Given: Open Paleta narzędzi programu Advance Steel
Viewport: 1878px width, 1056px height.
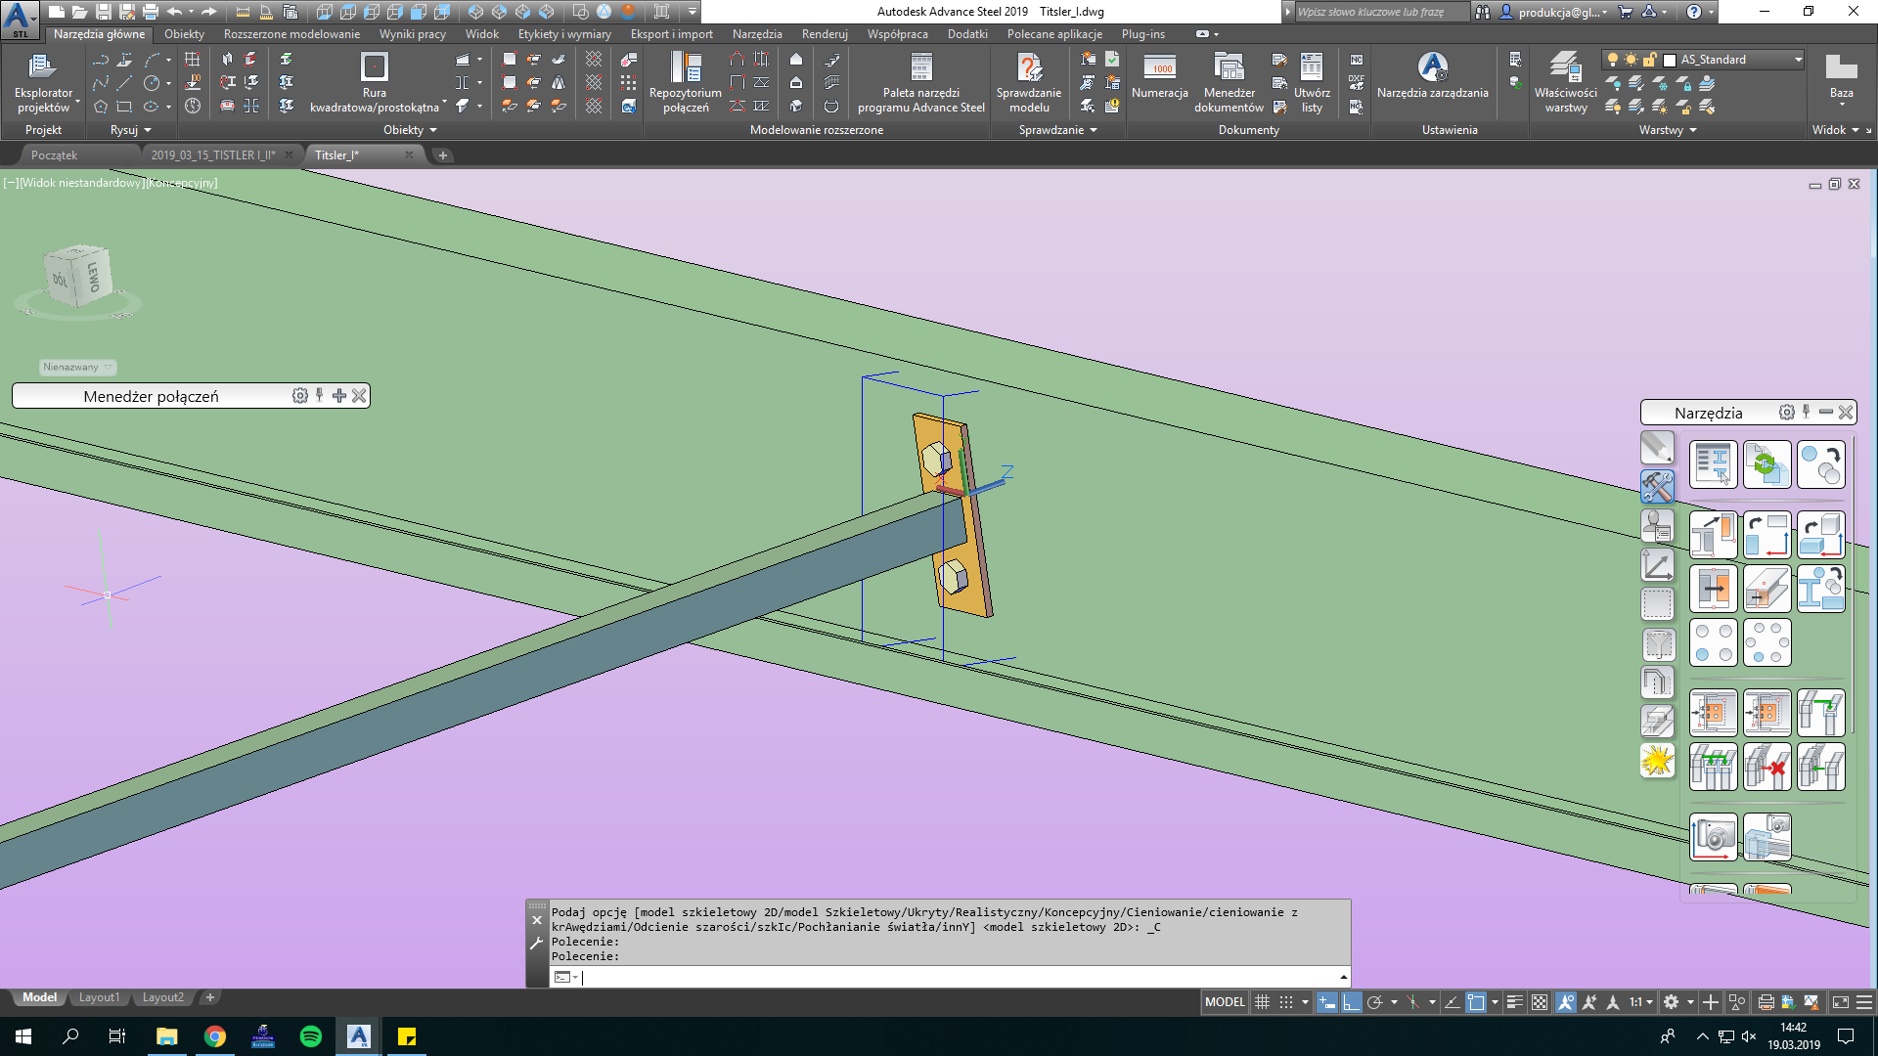Looking at the screenshot, I should click(x=920, y=82).
